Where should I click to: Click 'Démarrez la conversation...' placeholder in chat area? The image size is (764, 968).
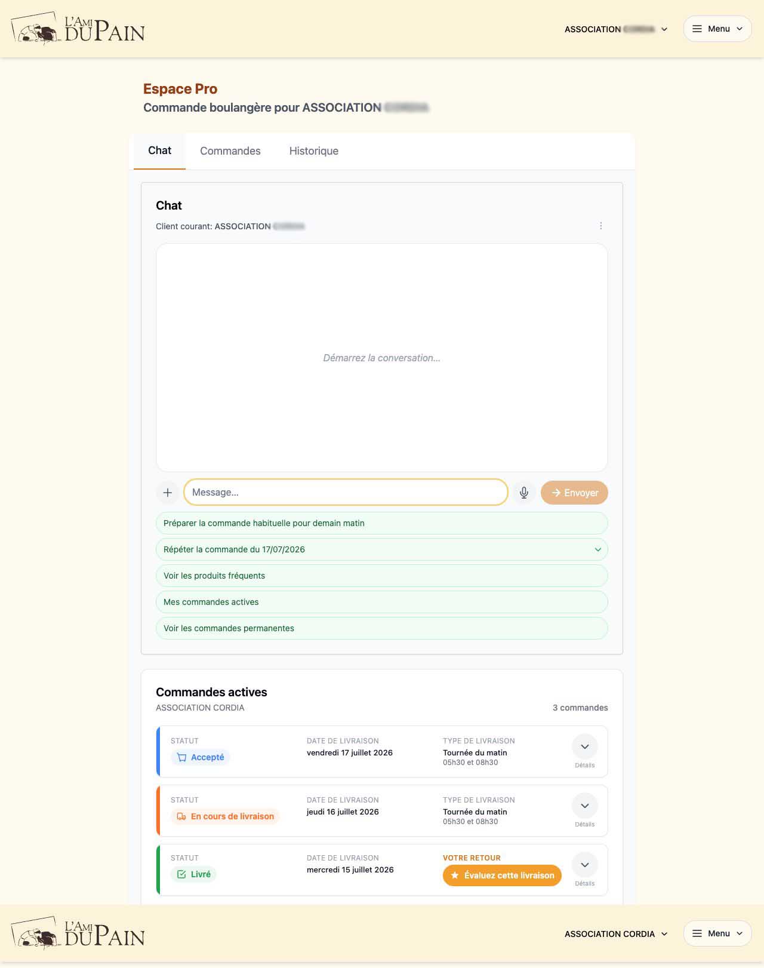(x=382, y=358)
